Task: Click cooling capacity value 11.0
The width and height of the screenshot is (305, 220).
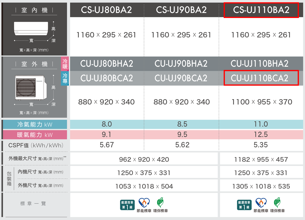Action: coord(261,124)
